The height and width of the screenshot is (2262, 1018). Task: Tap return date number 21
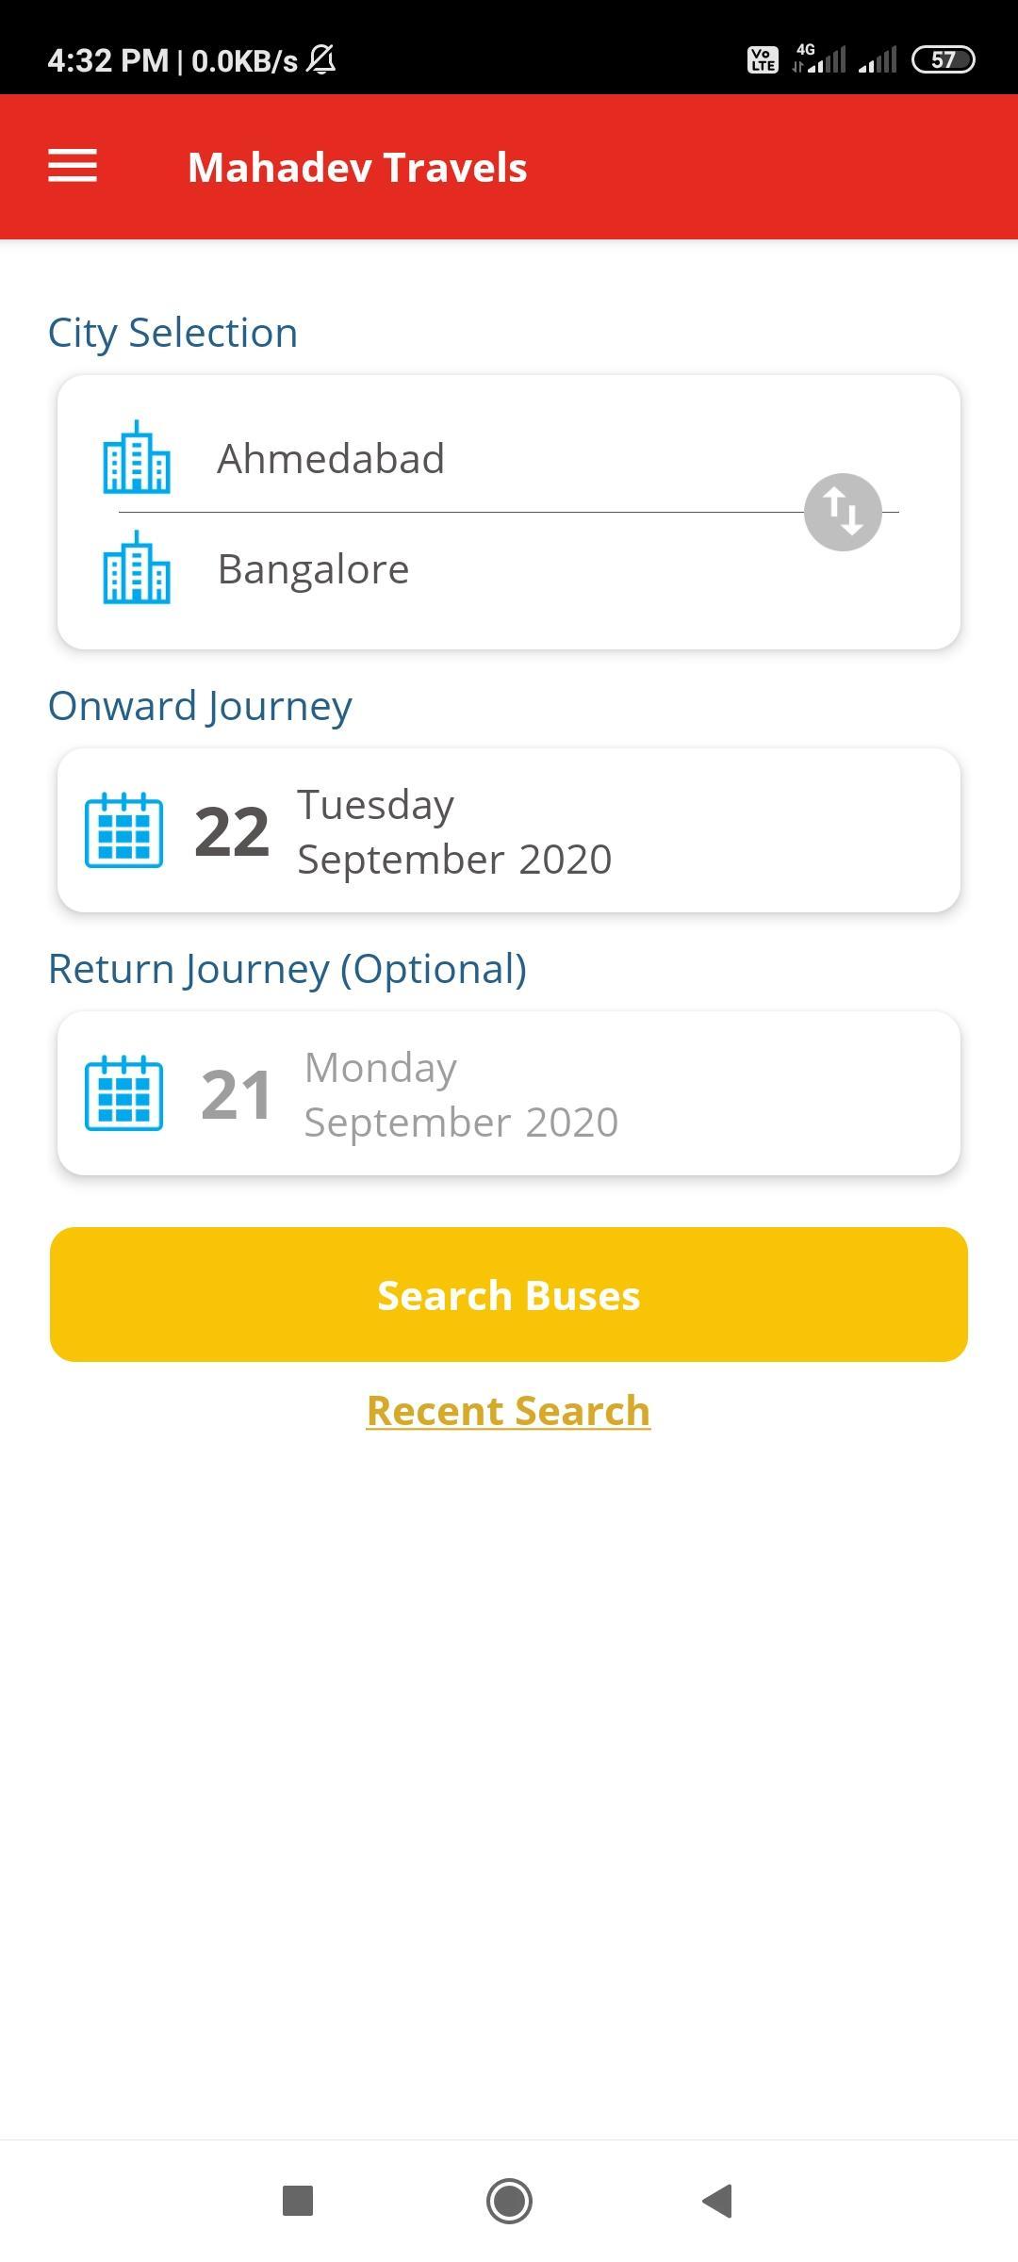[236, 1095]
